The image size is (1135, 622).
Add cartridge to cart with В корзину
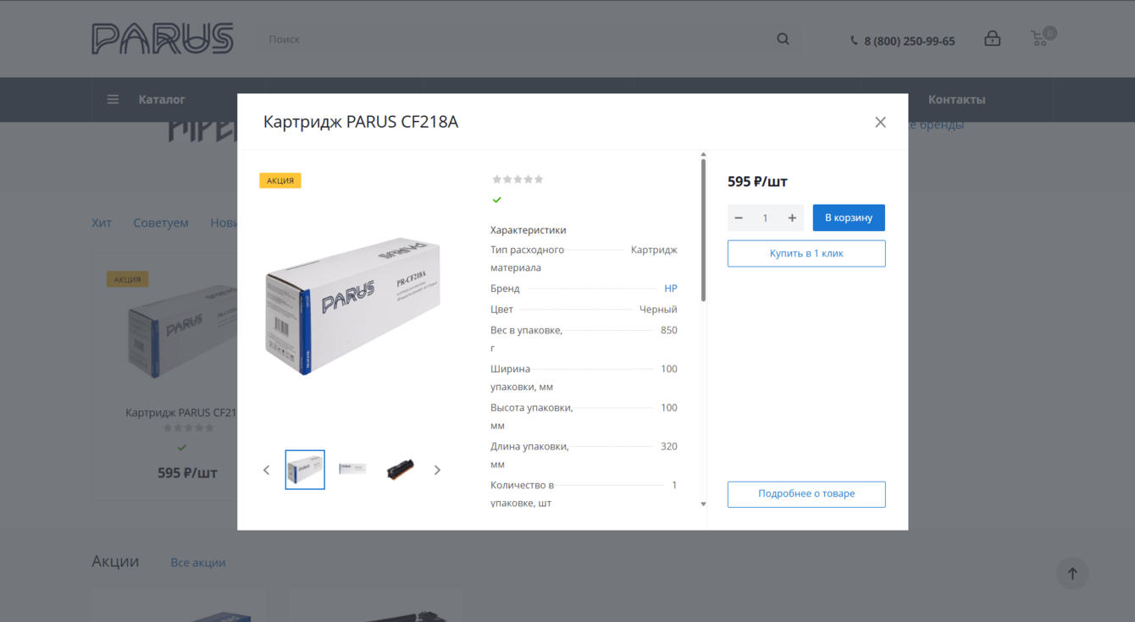click(849, 217)
